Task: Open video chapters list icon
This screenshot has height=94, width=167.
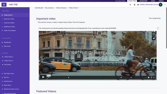Action: pyautogui.click(x=151, y=78)
